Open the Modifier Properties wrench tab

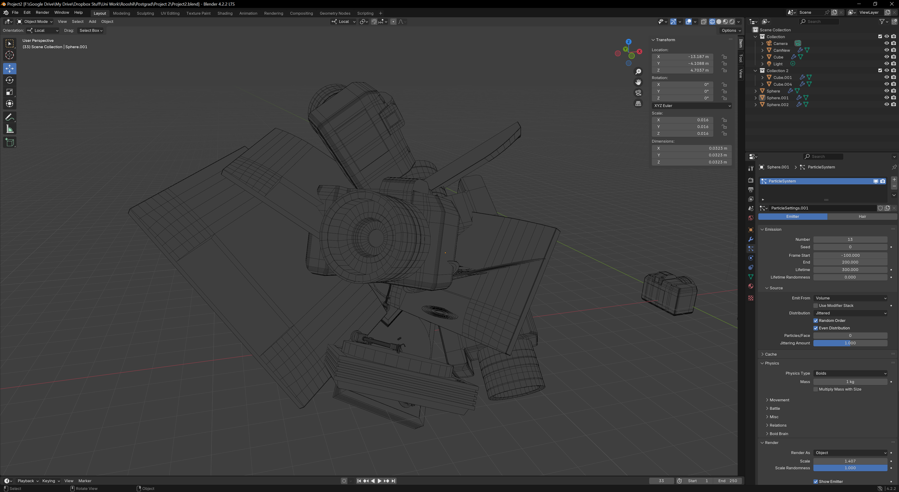[751, 239]
